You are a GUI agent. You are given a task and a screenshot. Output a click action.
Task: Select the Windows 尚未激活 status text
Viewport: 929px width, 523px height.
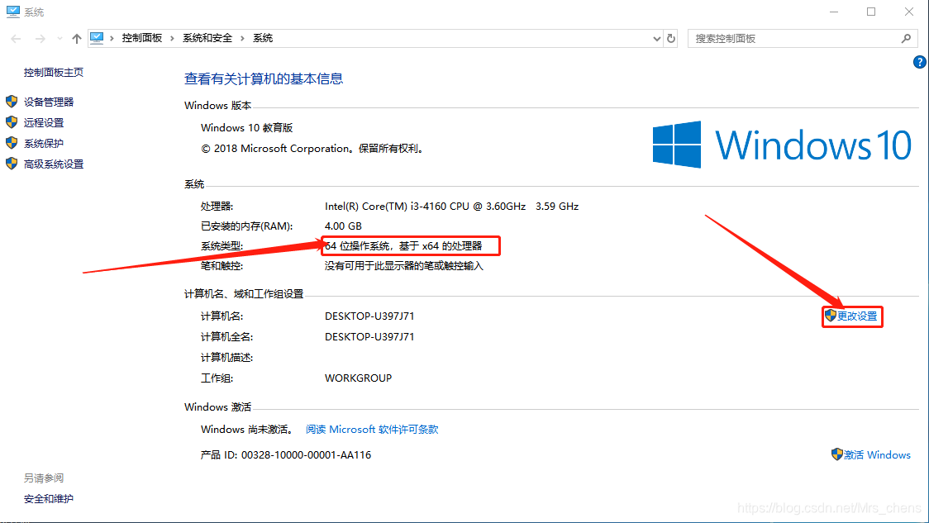(248, 430)
